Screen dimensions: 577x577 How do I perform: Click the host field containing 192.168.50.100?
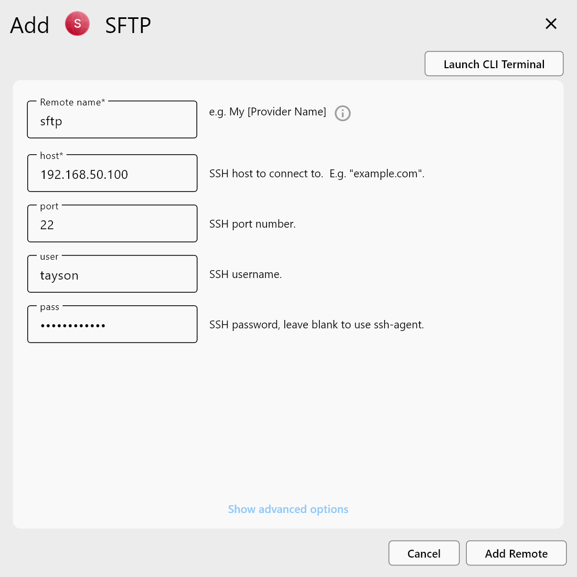(x=112, y=175)
